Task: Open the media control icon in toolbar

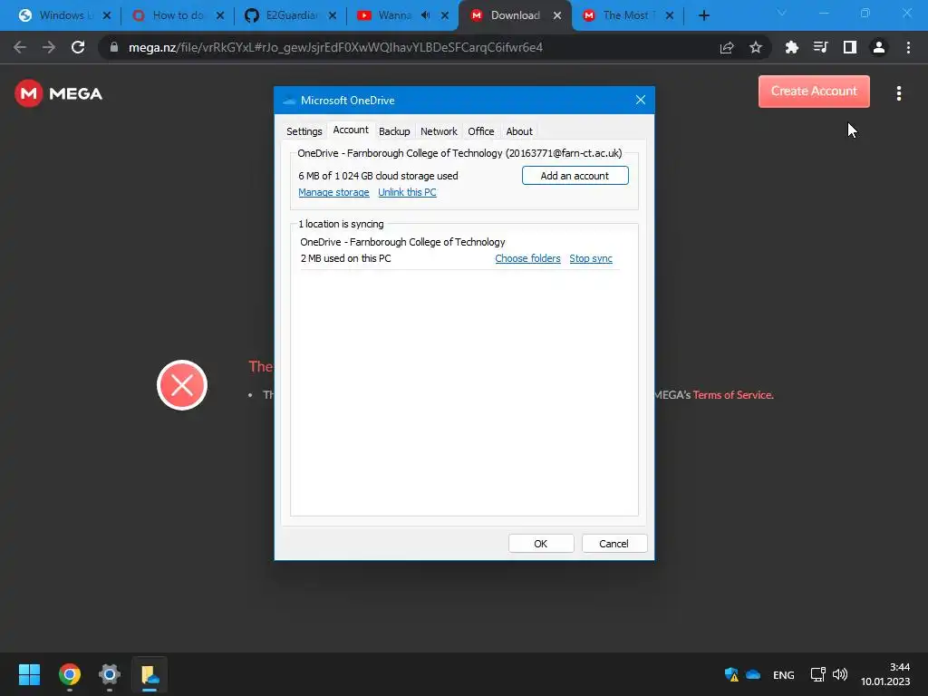Action: 820,47
